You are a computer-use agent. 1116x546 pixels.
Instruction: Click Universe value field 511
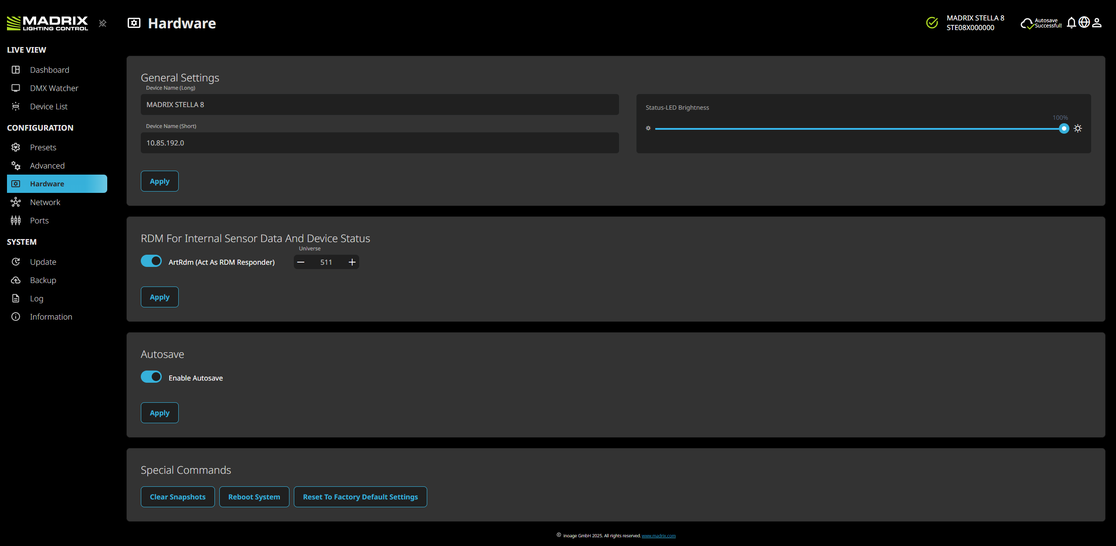[x=326, y=262]
